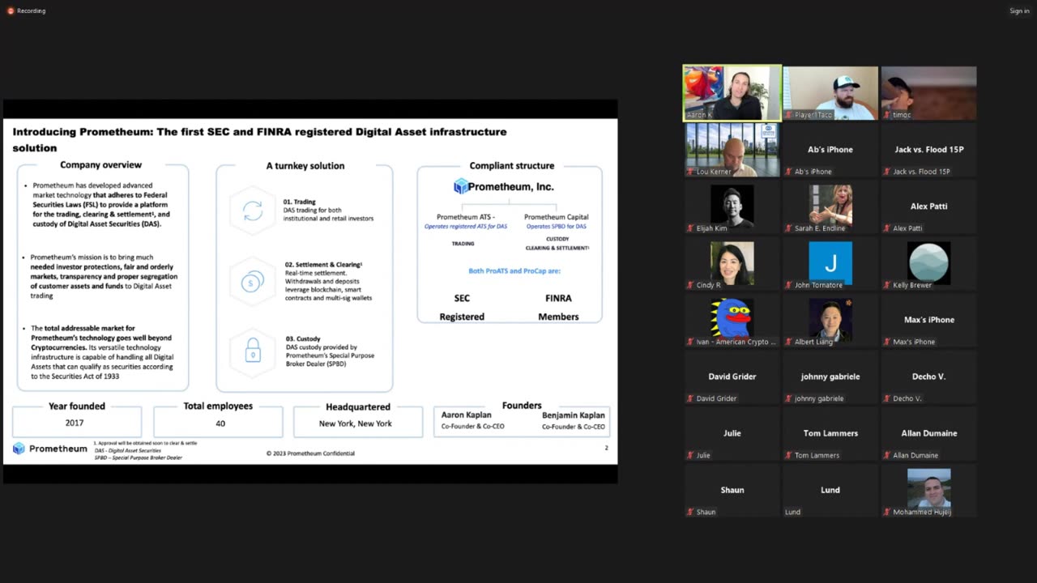Select John Tornatore's blue J avatar
Viewport: 1037px width, 583px height.
[830, 263]
